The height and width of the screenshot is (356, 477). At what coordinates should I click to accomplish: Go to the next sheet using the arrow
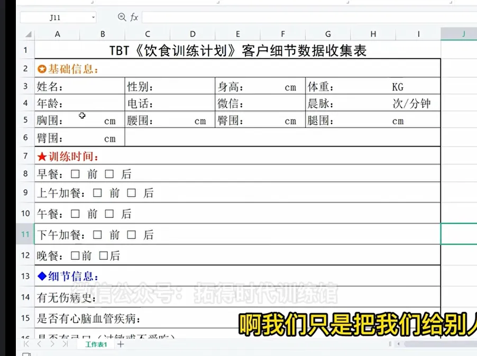[51, 344]
